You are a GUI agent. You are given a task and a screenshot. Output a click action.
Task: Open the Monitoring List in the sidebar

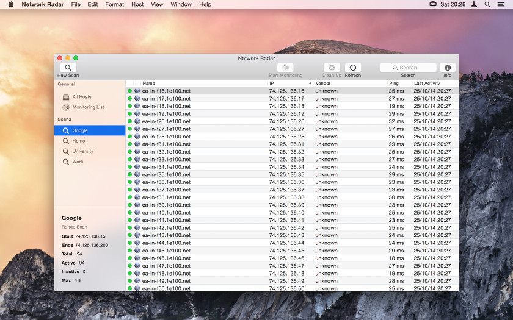[x=90, y=107]
